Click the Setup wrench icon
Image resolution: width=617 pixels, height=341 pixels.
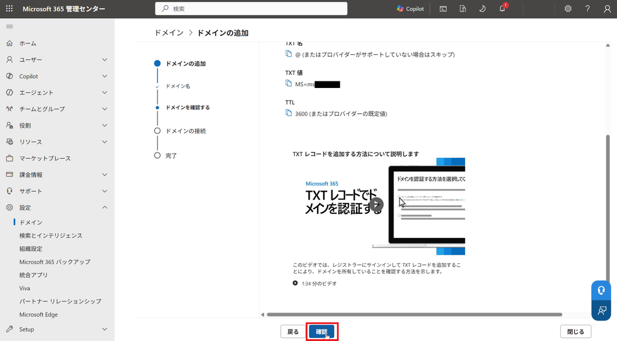(x=10, y=329)
